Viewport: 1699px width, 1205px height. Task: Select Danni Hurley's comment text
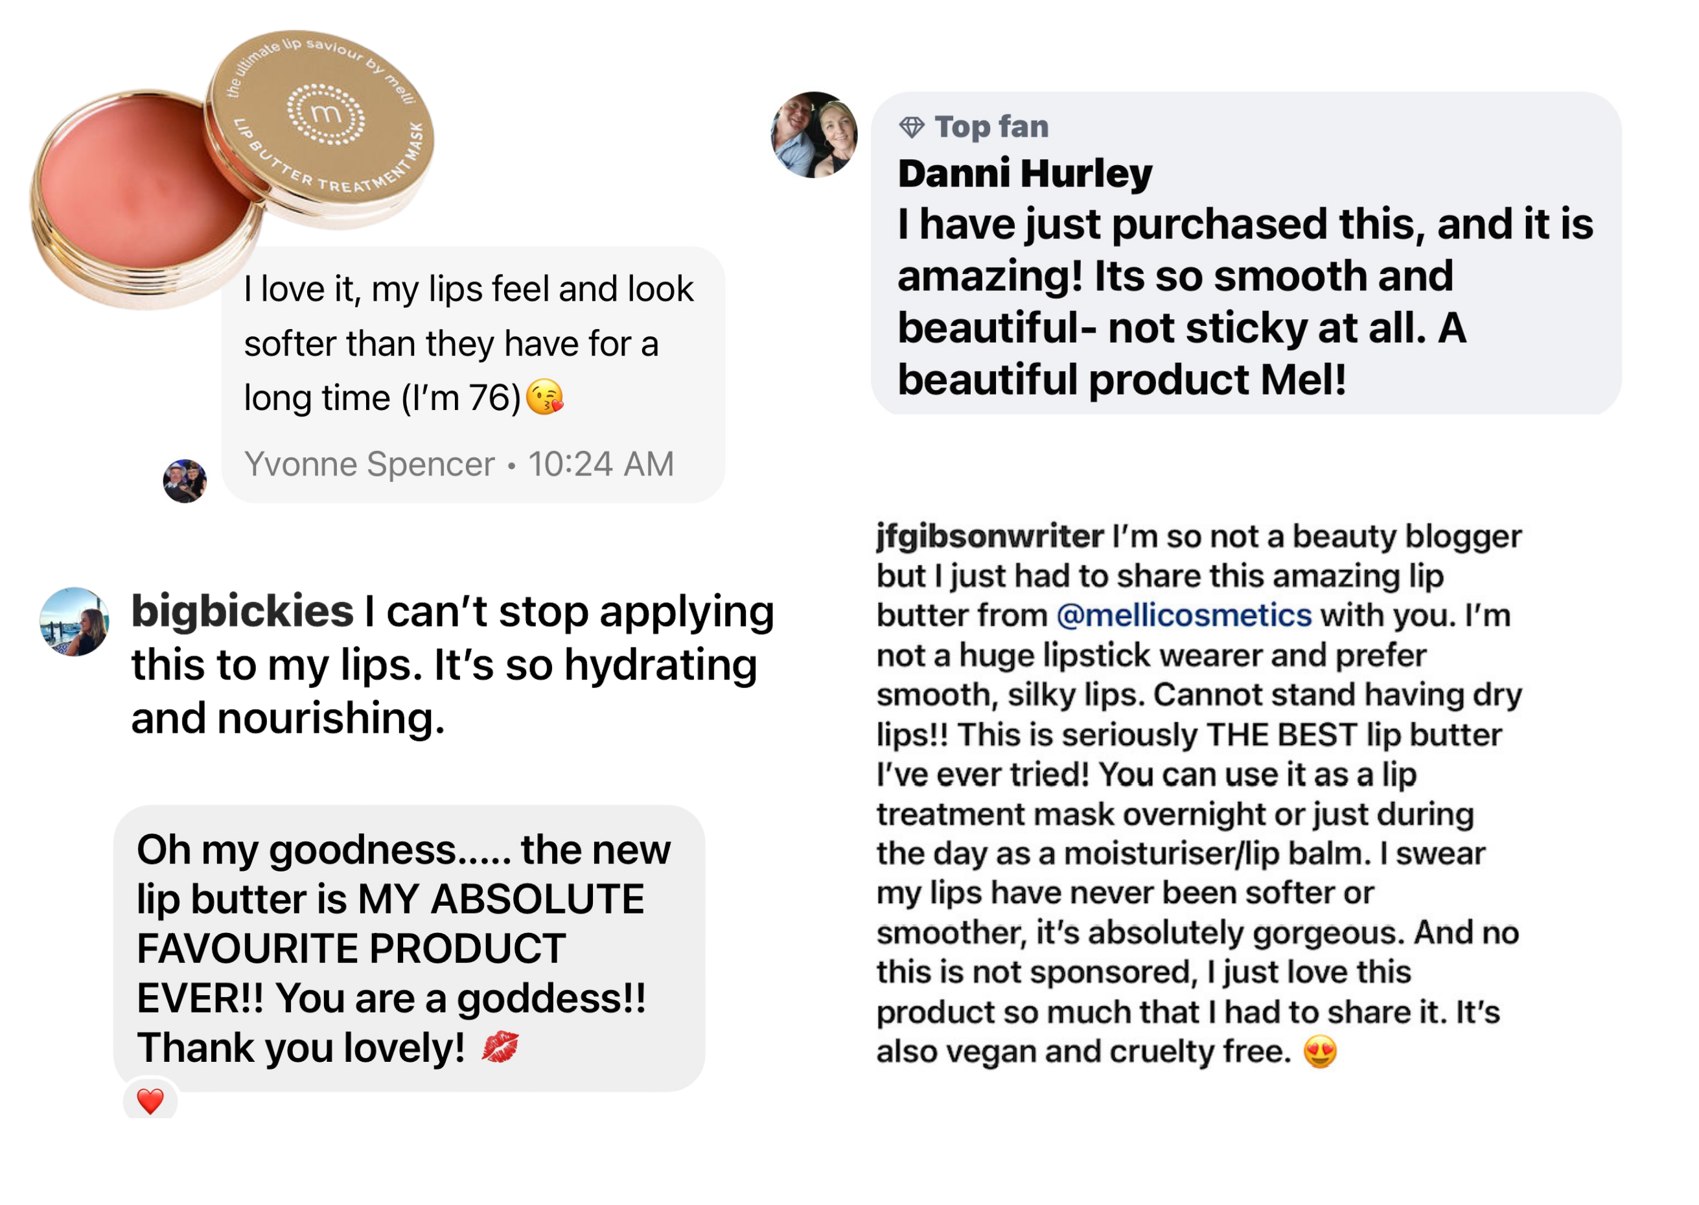click(x=1245, y=302)
